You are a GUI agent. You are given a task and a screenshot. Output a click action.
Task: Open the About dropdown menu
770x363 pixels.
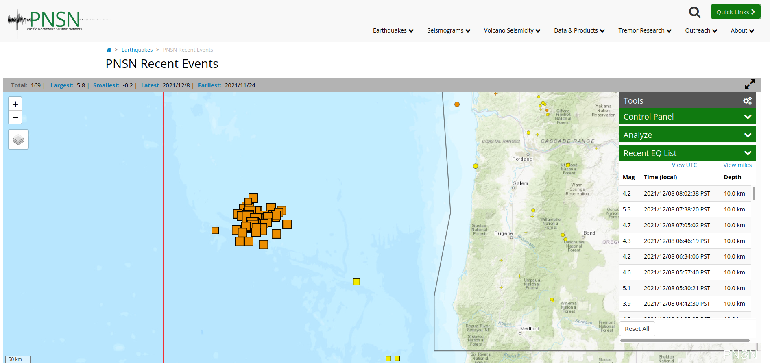point(742,30)
